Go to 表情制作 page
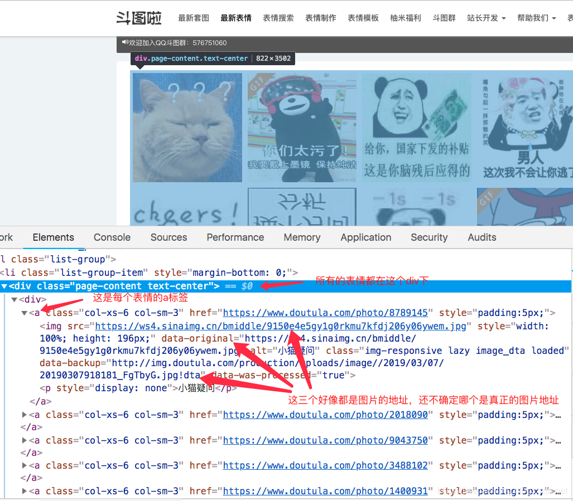573x501 pixels. pos(320,18)
